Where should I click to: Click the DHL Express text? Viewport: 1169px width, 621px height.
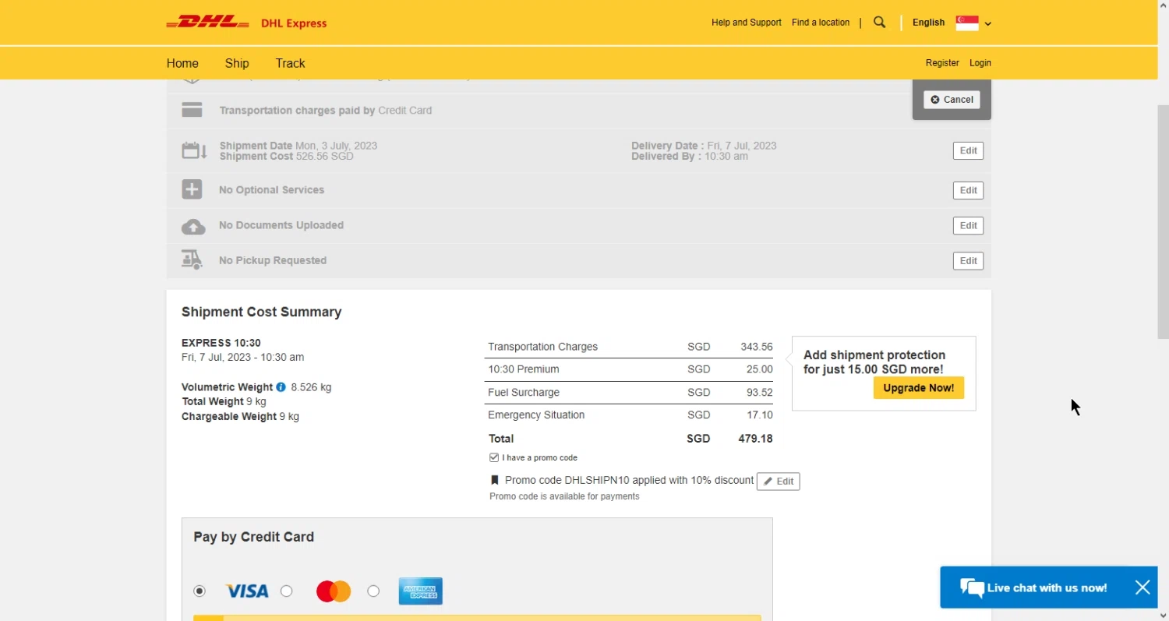point(294,23)
